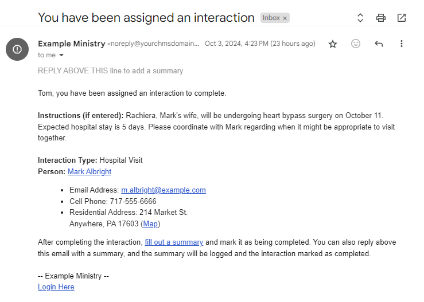The height and width of the screenshot is (302, 424).
Task: Remove the Inbox label with the x
Action: point(285,18)
